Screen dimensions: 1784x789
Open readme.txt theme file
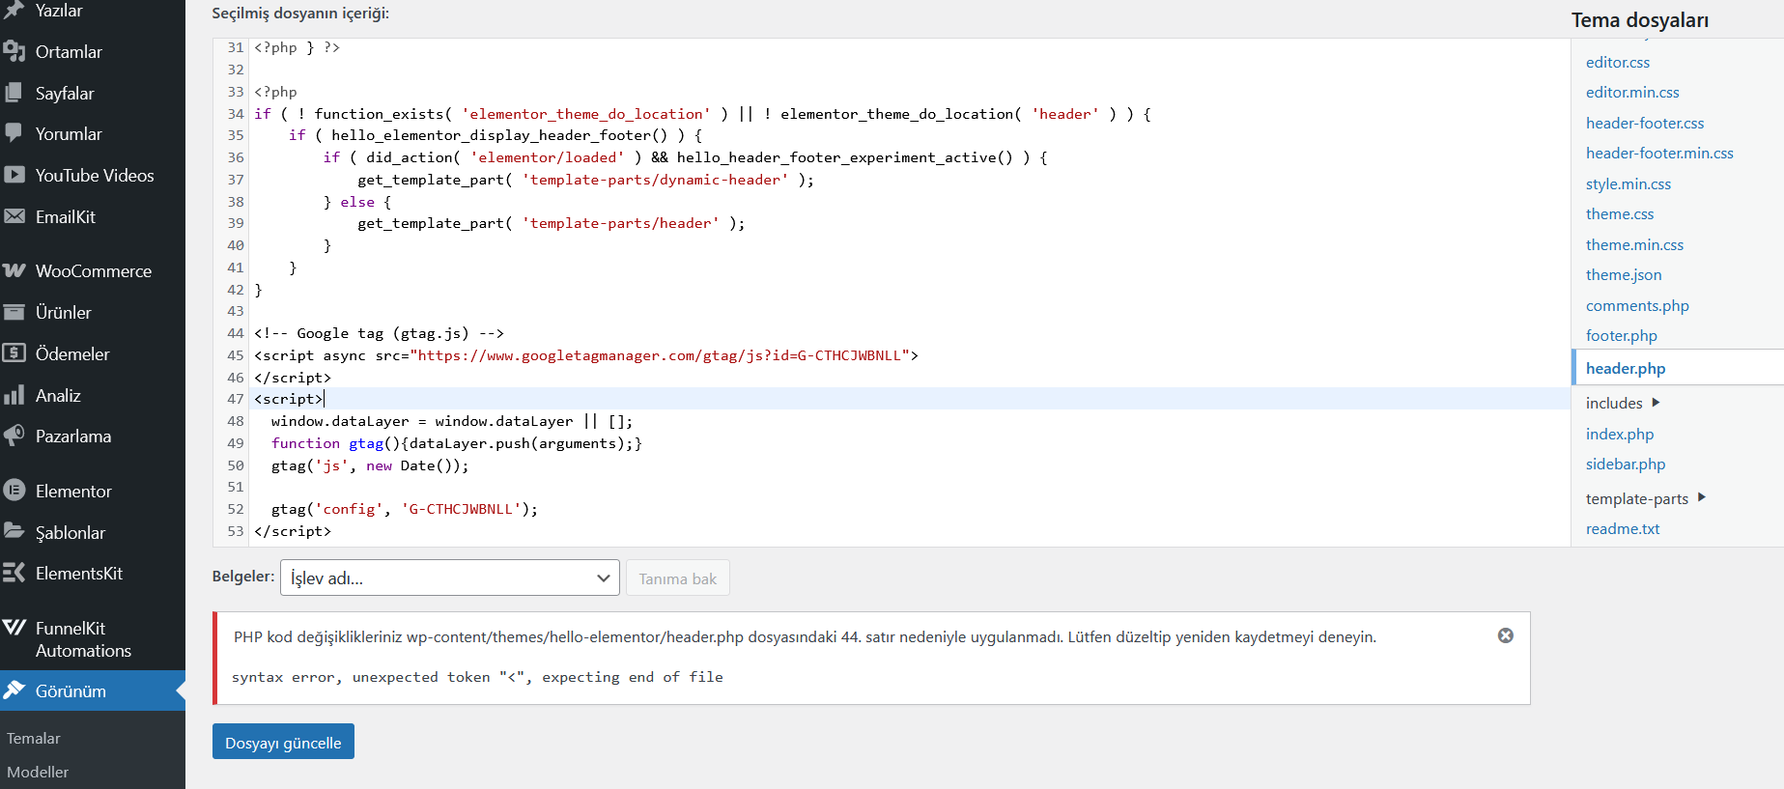pos(1623,528)
